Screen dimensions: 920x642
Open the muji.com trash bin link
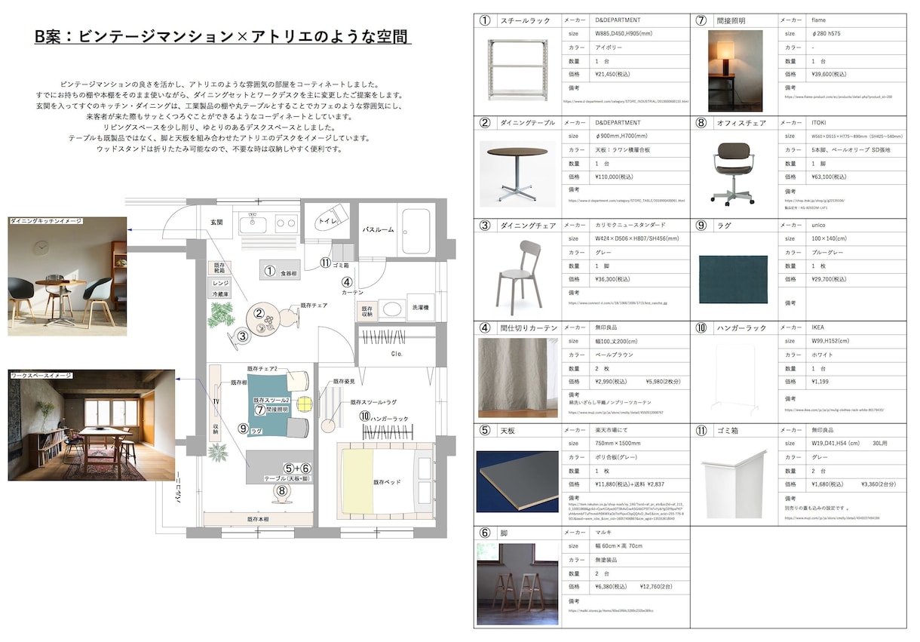(833, 518)
